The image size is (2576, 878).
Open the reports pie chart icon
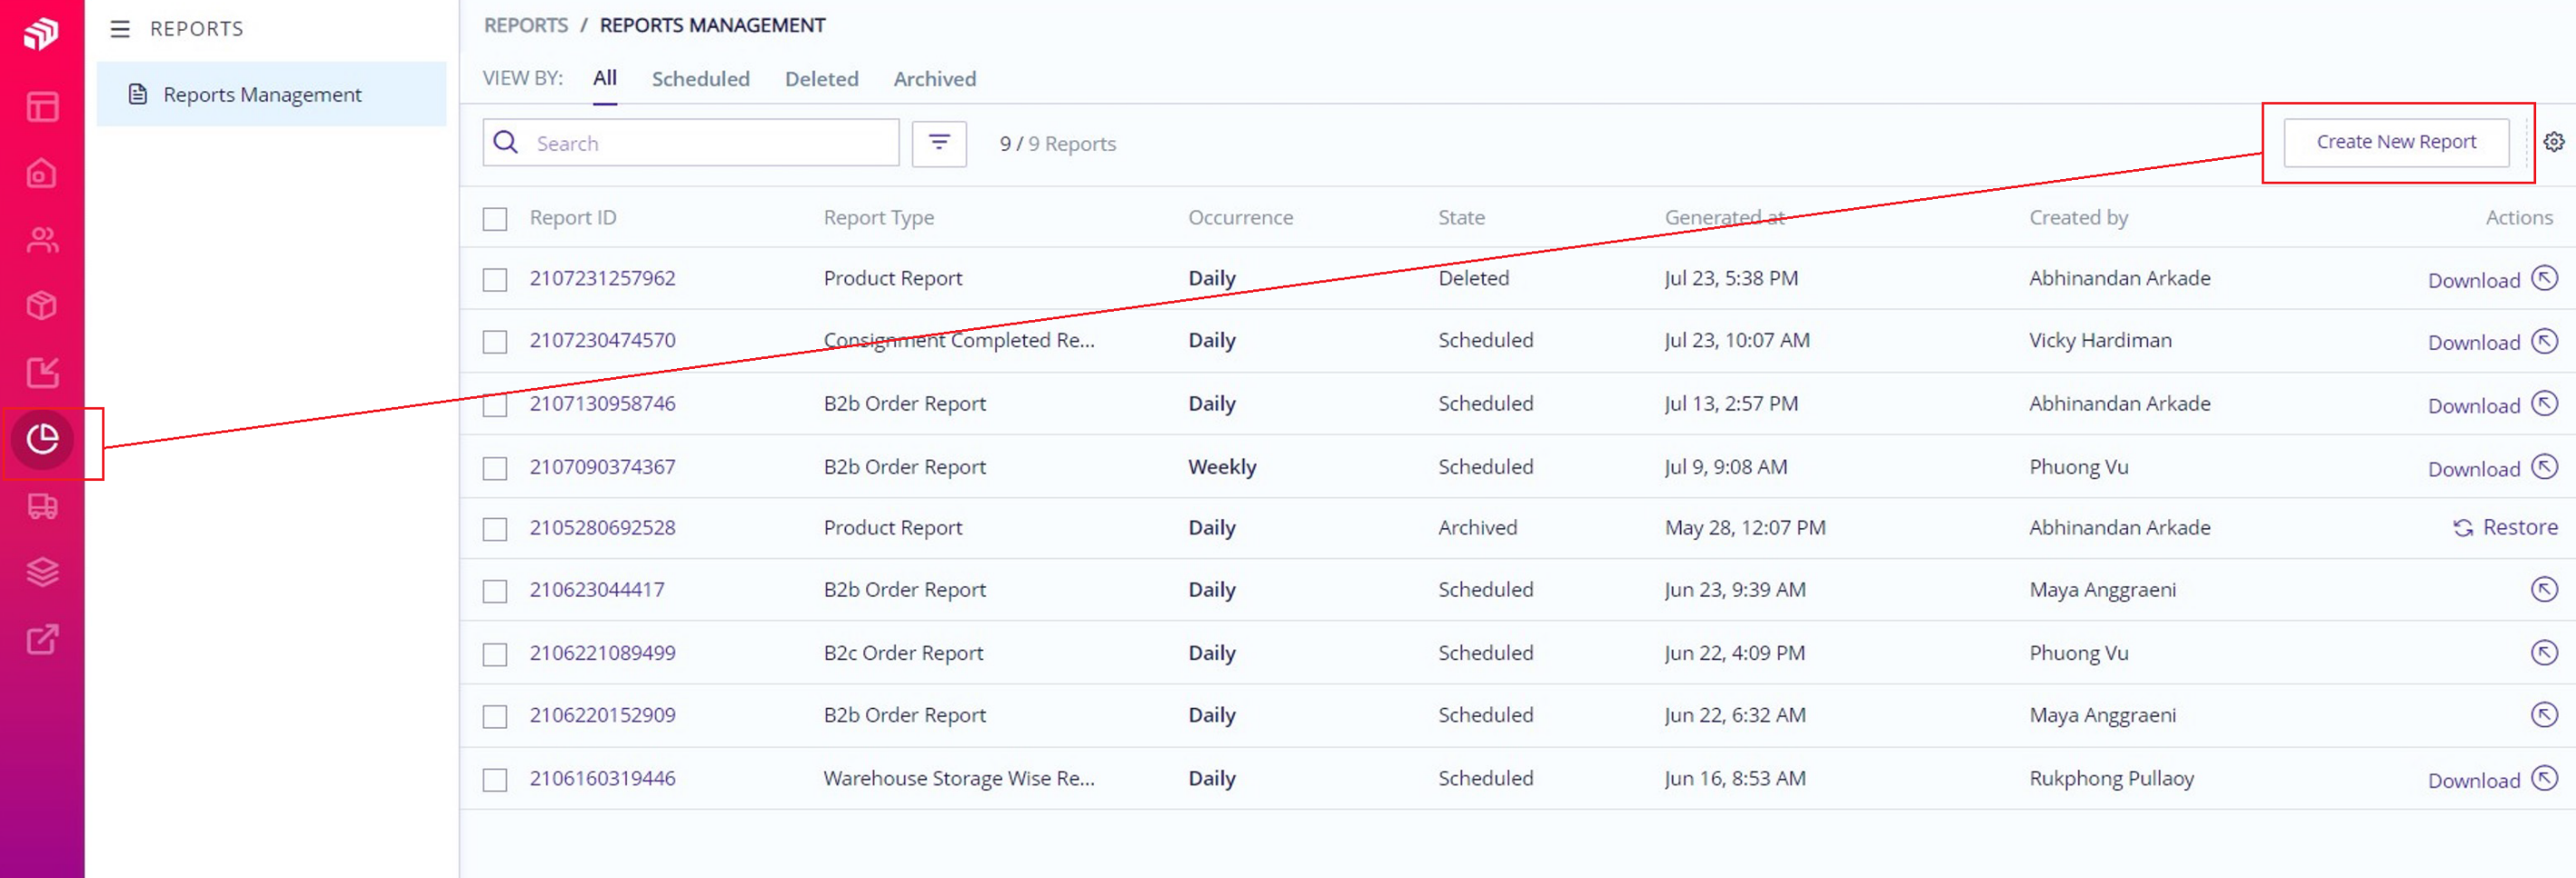tap(42, 439)
